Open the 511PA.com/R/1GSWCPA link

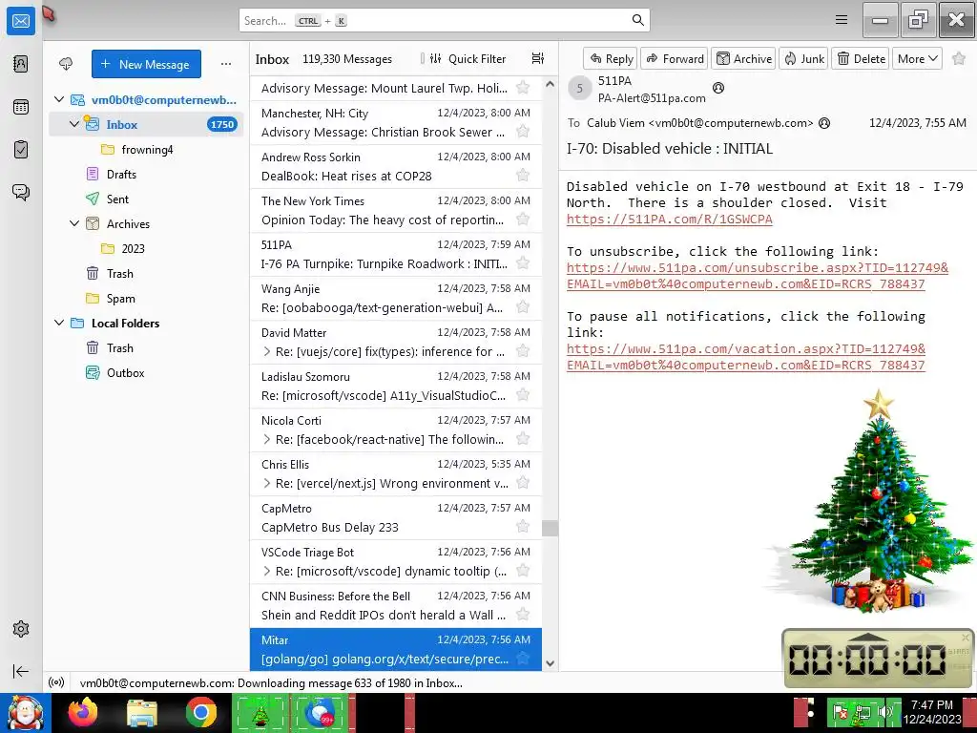[x=669, y=220]
